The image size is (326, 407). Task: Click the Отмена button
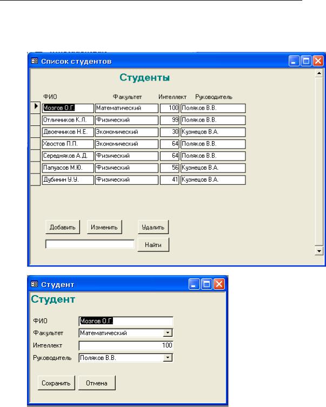97,383
